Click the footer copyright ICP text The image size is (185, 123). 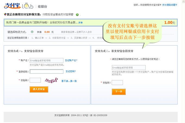click(x=81, y=115)
